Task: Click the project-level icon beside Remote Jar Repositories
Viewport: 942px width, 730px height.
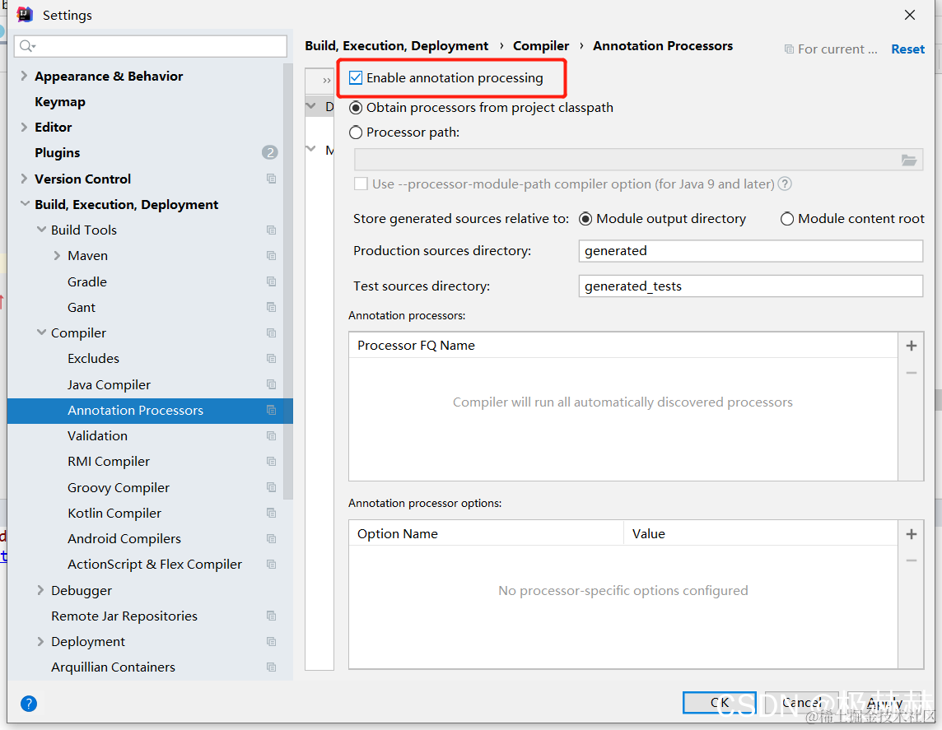Action: 272,616
